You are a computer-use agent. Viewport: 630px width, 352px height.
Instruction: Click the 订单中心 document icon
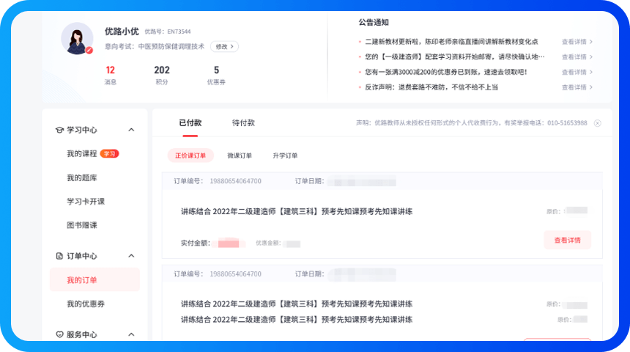(60, 256)
